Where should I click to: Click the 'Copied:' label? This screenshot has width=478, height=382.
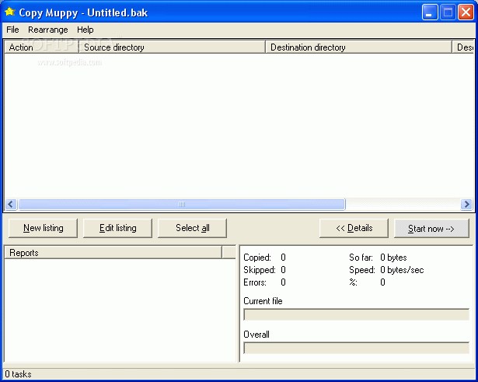[257, 258]
